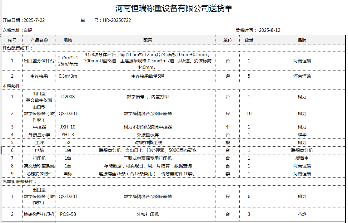The width and height of the screenshot is (348, 223).
Task: Click the YHL-3 specification cell
Action: (x=68, y=135)
